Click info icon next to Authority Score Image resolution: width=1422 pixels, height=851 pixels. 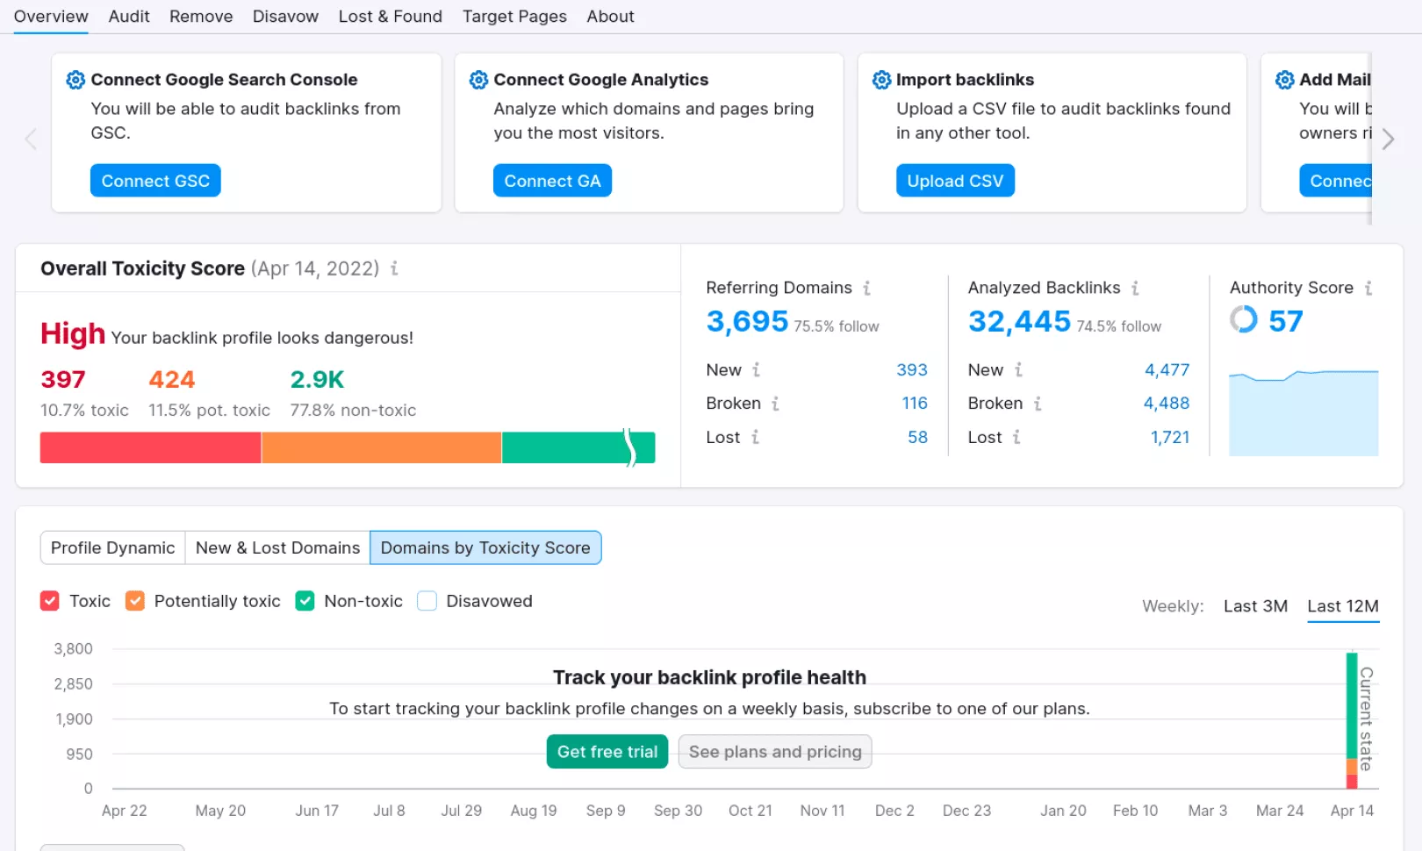tap(1368, 288)
